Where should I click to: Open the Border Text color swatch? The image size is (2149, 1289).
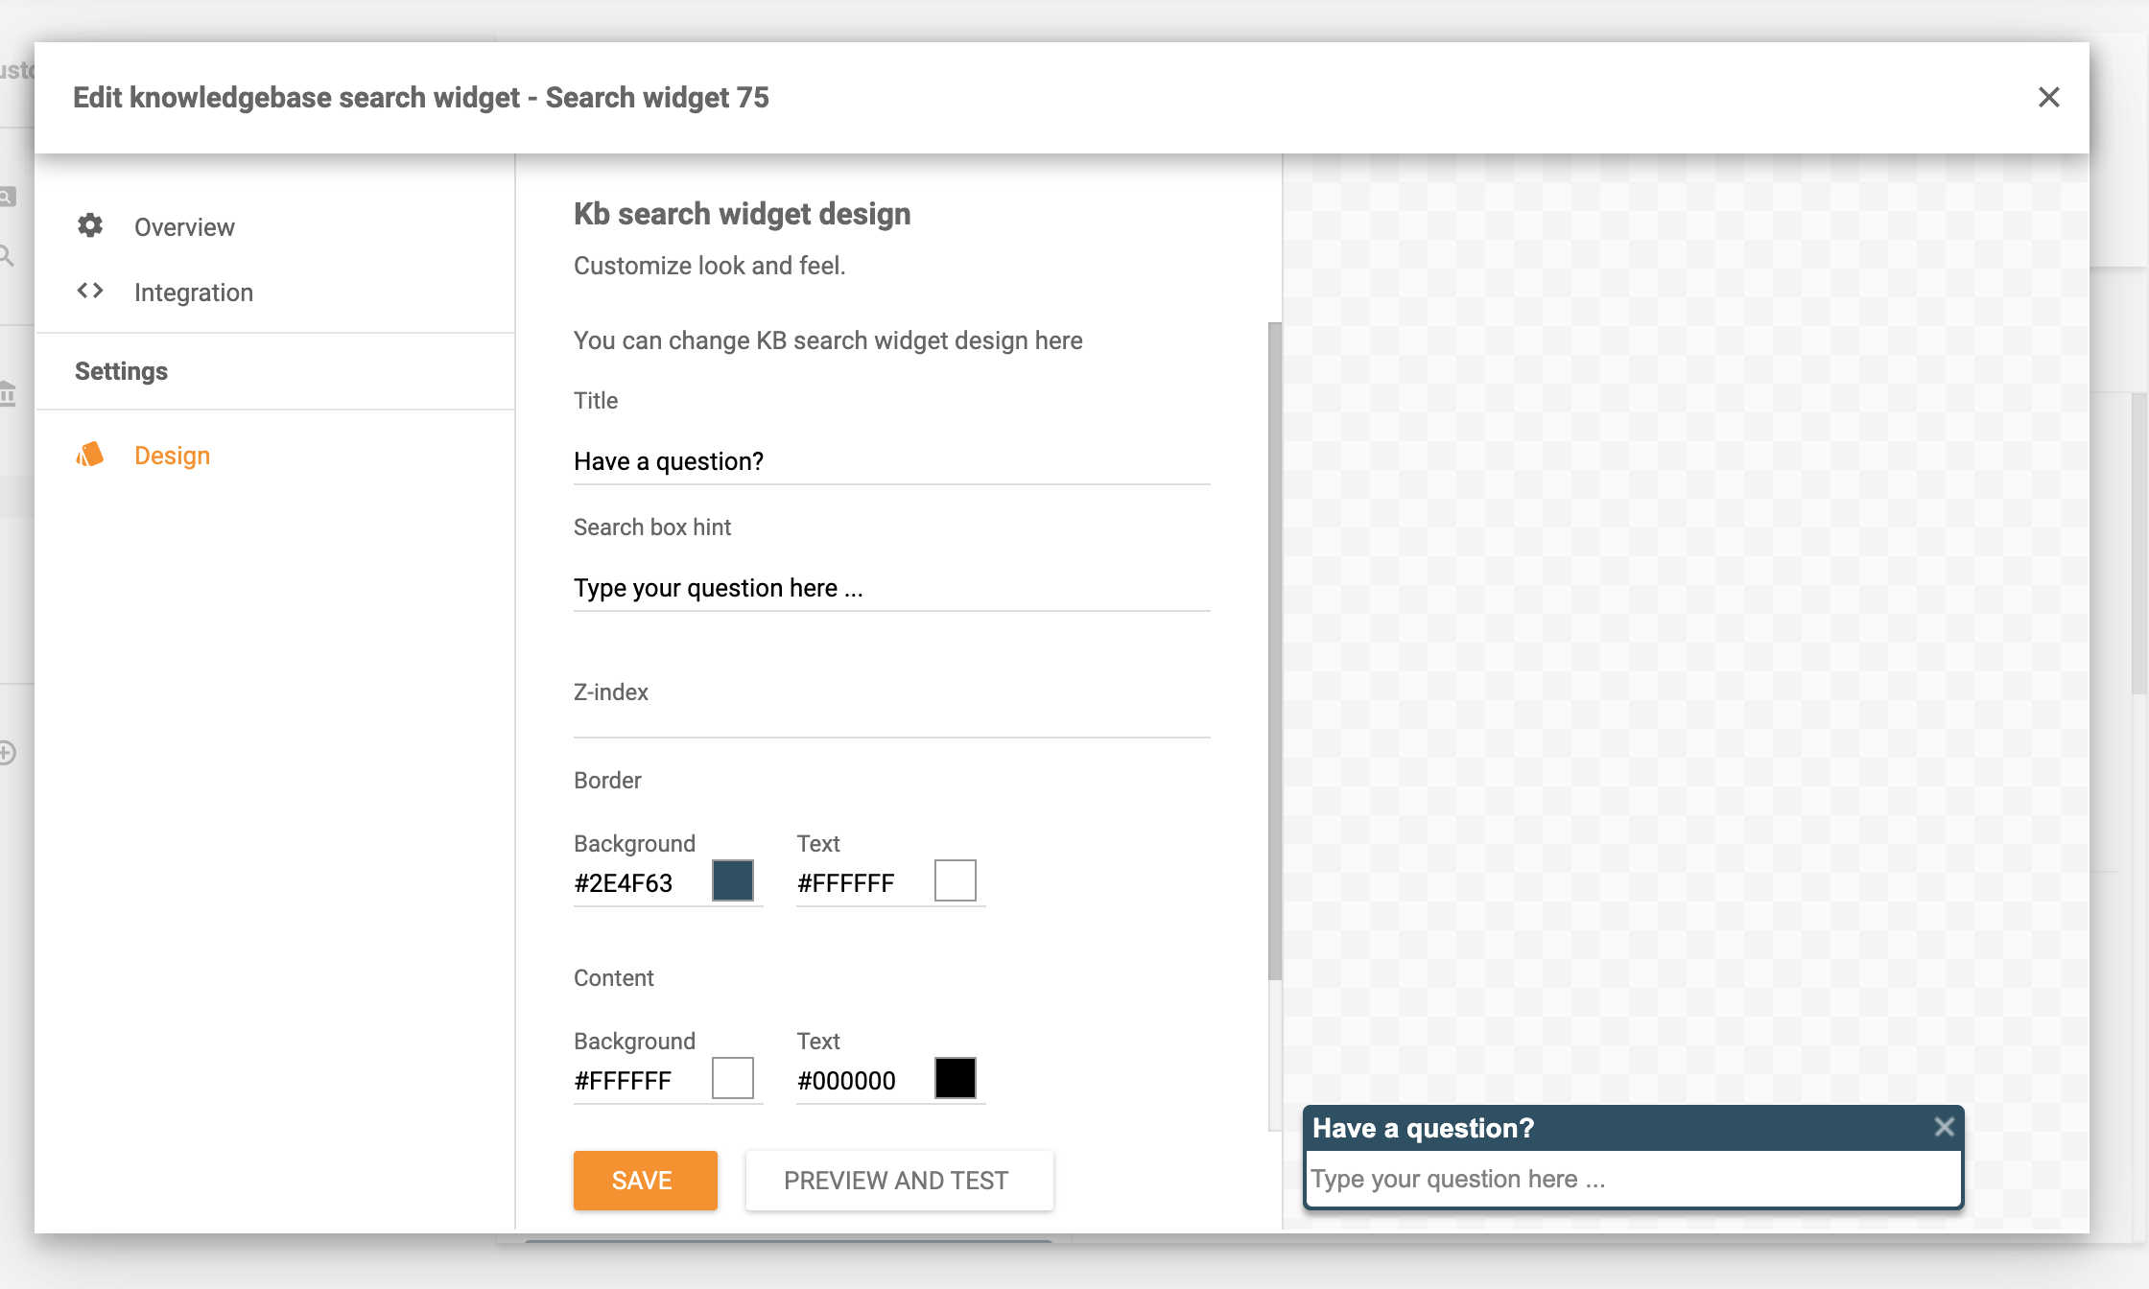coord(955,880)
